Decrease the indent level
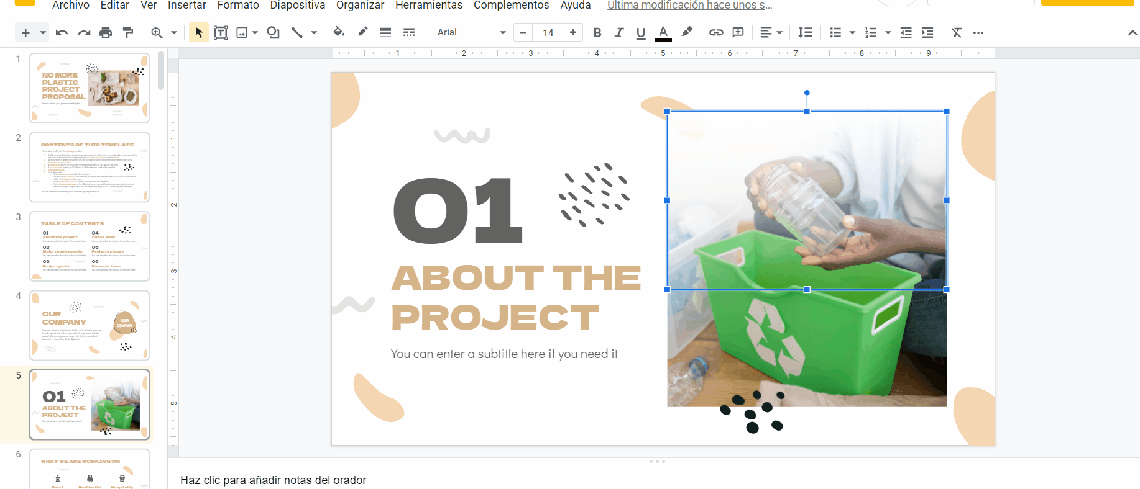This screenshot has width=1140, height=489. click(x=906, y=32)
